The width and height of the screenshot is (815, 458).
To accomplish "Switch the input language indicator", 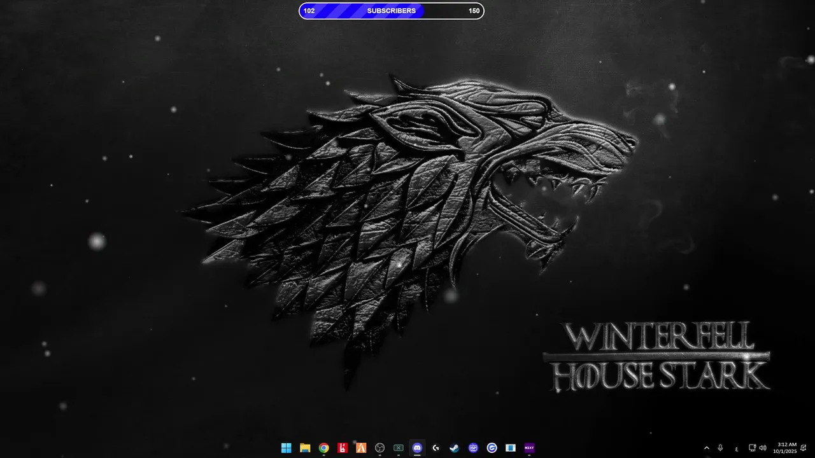I will click(737, 448).
